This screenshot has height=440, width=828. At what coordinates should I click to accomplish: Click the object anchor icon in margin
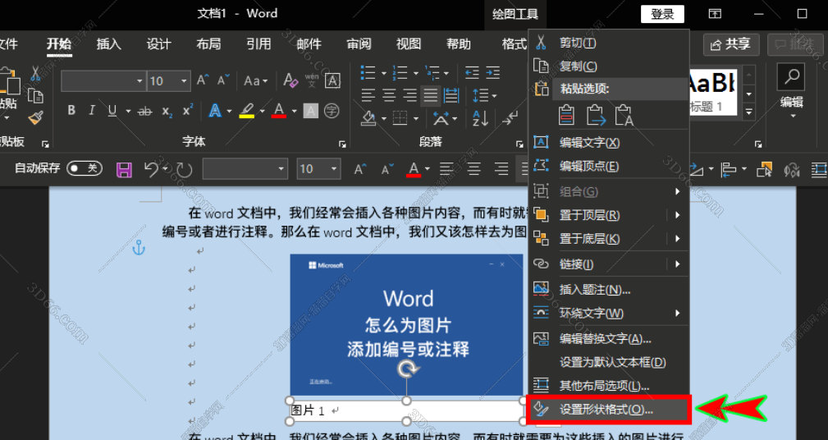[139, 246]
